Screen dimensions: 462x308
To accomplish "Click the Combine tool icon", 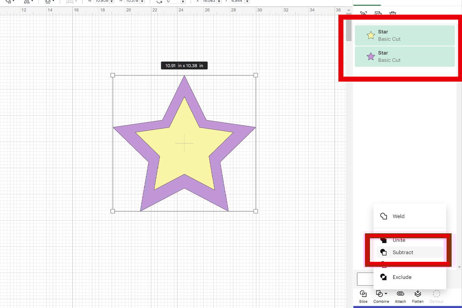I will coord(380,294).
